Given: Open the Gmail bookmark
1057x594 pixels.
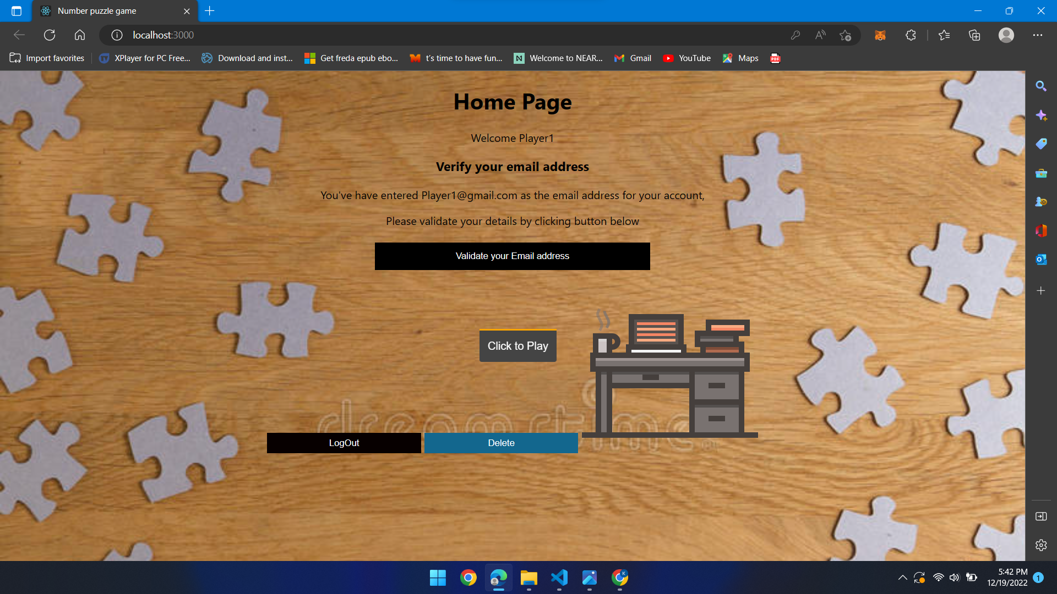Looking at the screenshot, I should [x=633, y=58].
